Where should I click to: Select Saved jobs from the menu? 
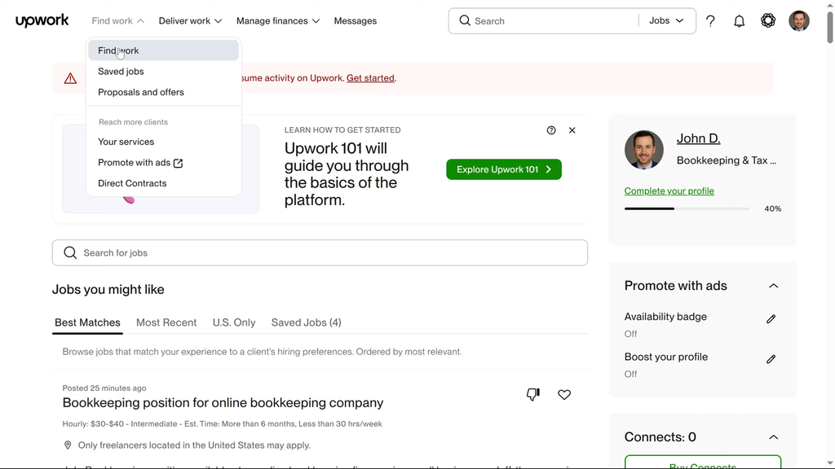point(121,72)
